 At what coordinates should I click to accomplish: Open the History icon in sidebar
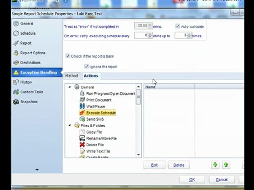(16, 82)
